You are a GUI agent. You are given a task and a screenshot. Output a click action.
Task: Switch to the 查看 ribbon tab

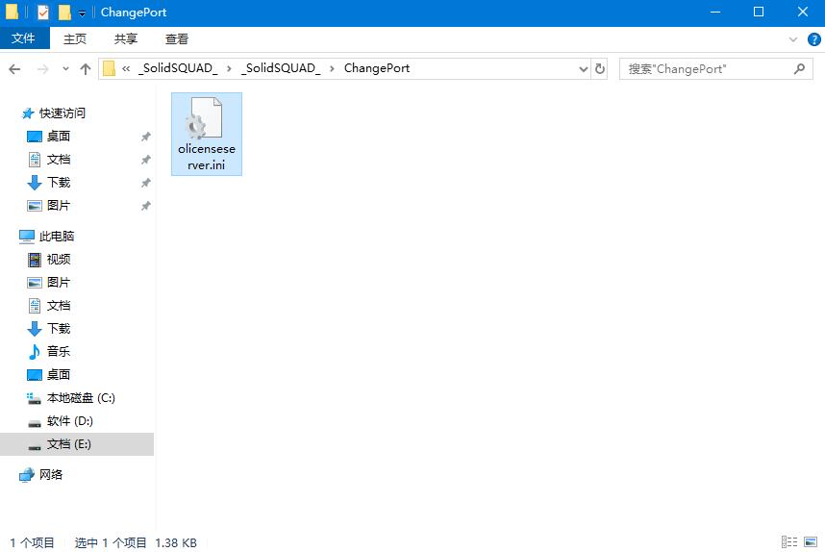(x=176, y=38)
